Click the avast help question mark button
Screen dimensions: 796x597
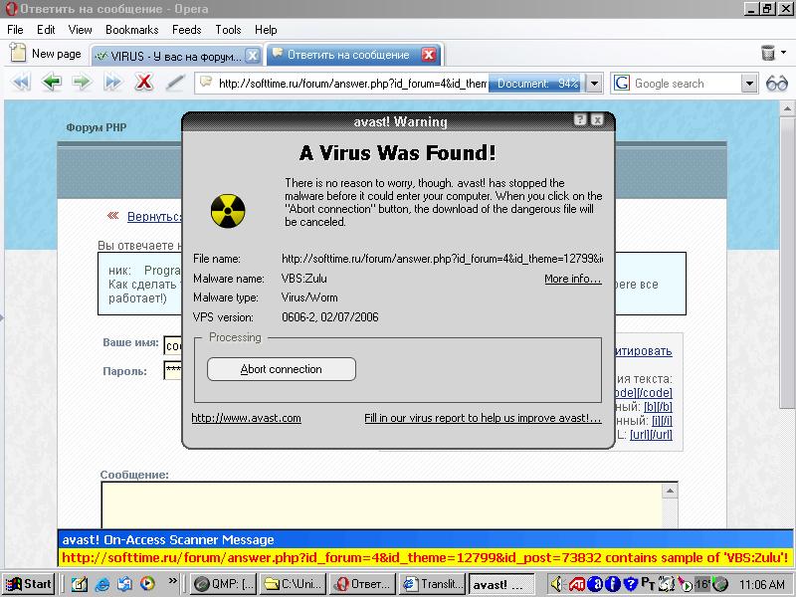pos(580,119)
